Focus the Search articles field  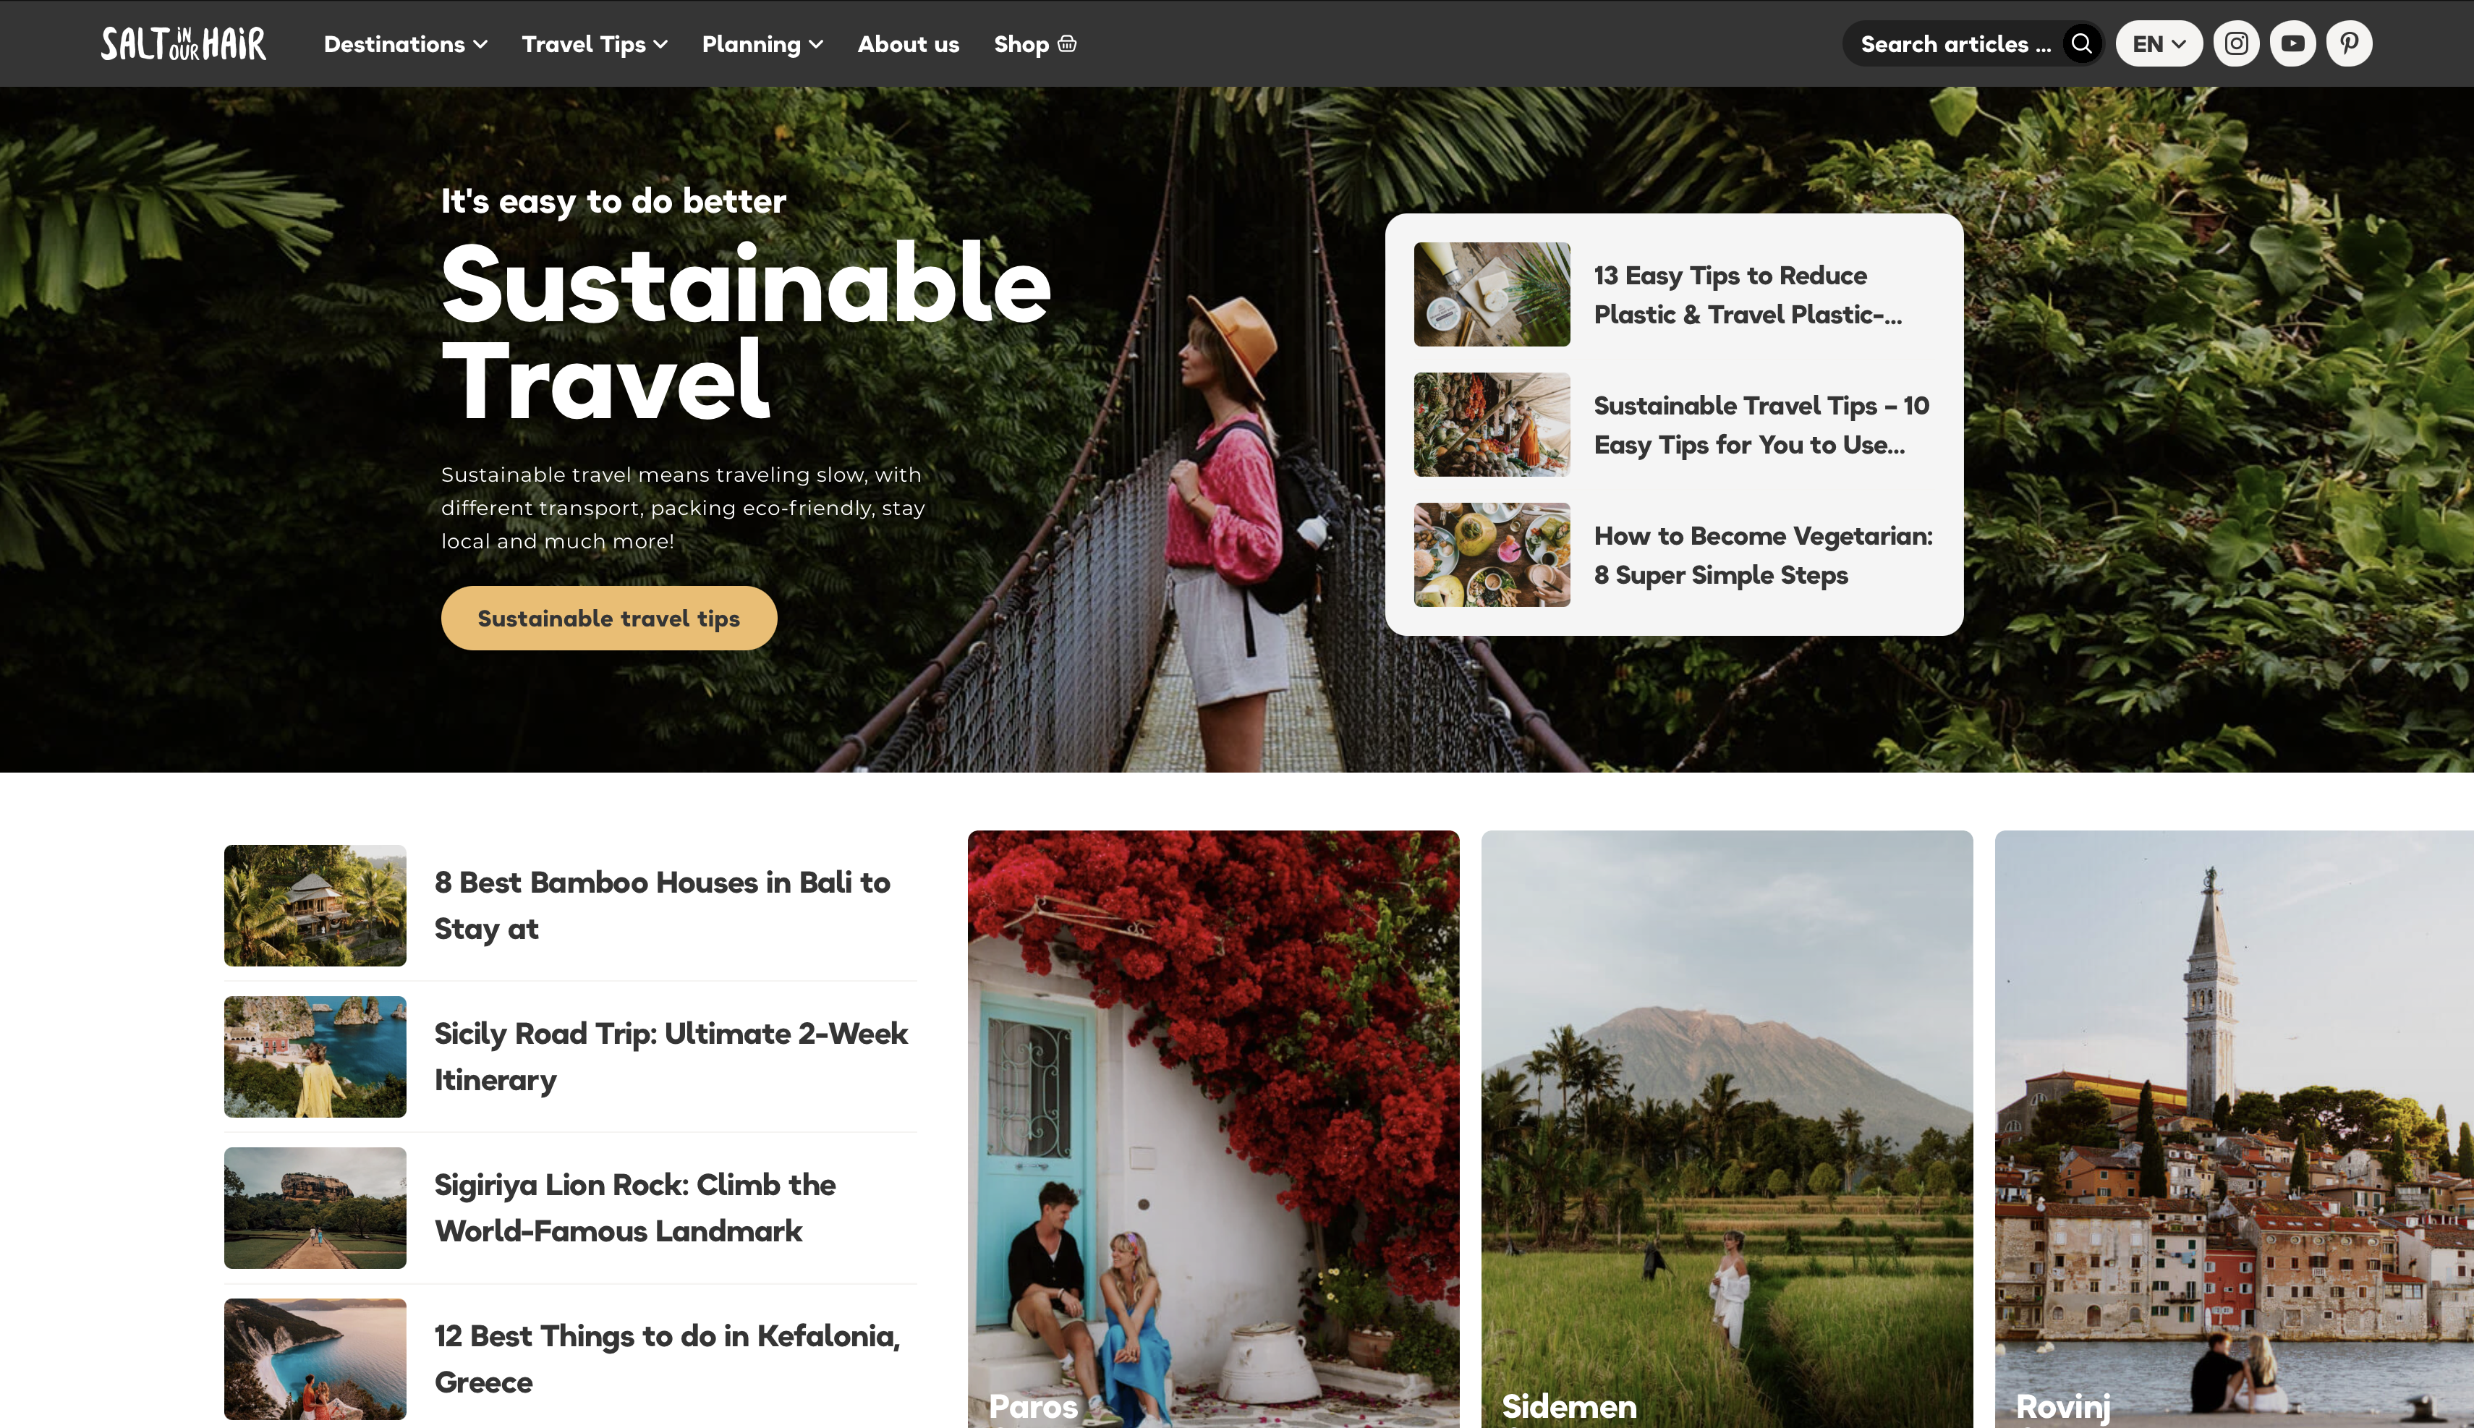click(1955, 44)
